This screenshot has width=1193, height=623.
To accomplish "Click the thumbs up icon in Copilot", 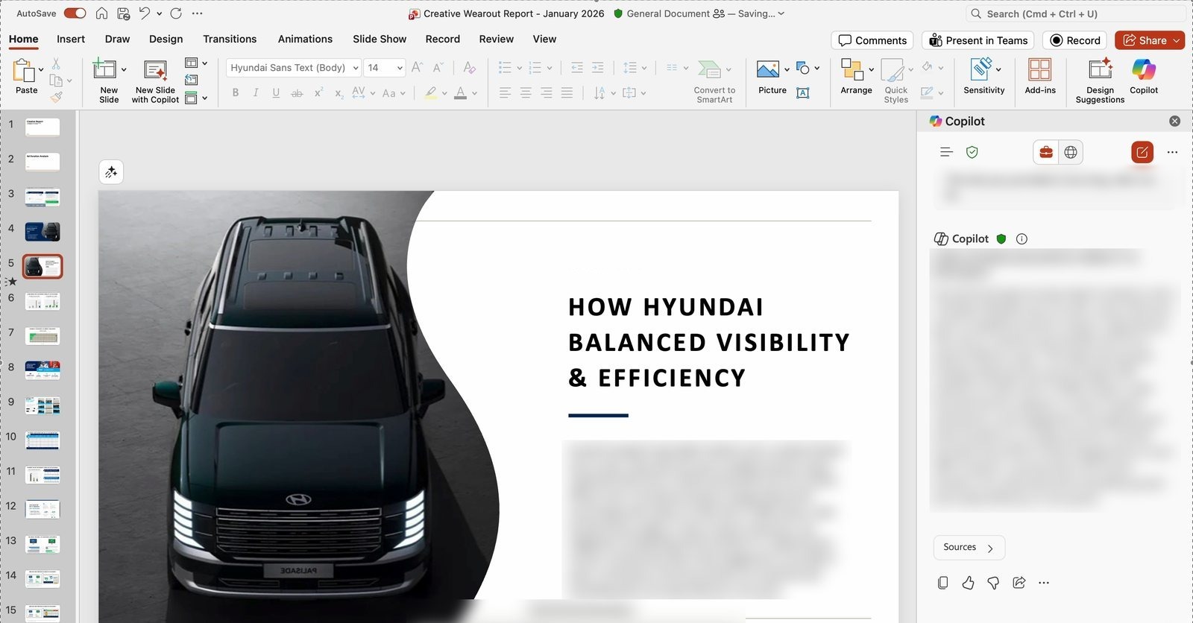I will click(968, 583).
